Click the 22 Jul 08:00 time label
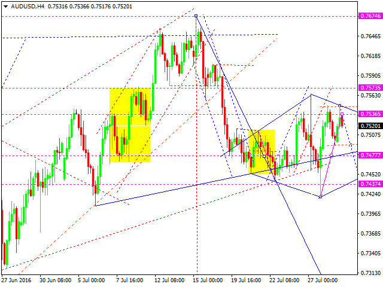The image size is (383, 287). coord(284,280)
